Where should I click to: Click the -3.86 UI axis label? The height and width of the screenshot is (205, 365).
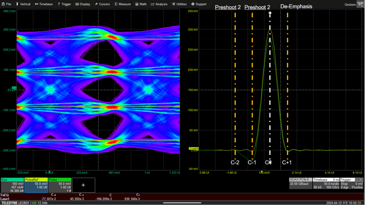tap(204, 172)
